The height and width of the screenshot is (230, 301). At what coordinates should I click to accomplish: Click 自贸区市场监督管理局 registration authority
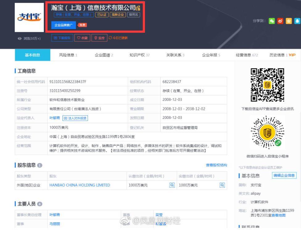(x=180, y=128)
